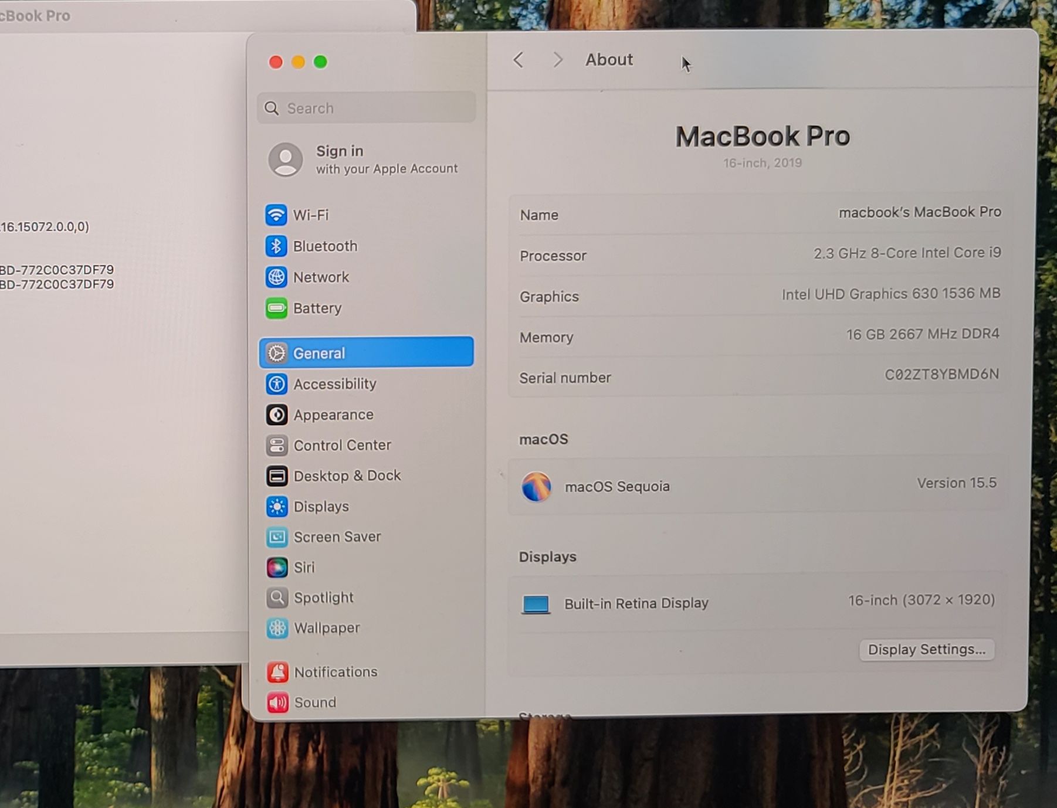Image resolution: width=1057 pixels, height=808 pixels.
Task: Click the Search field in sidebar
Action: [367, 108]
